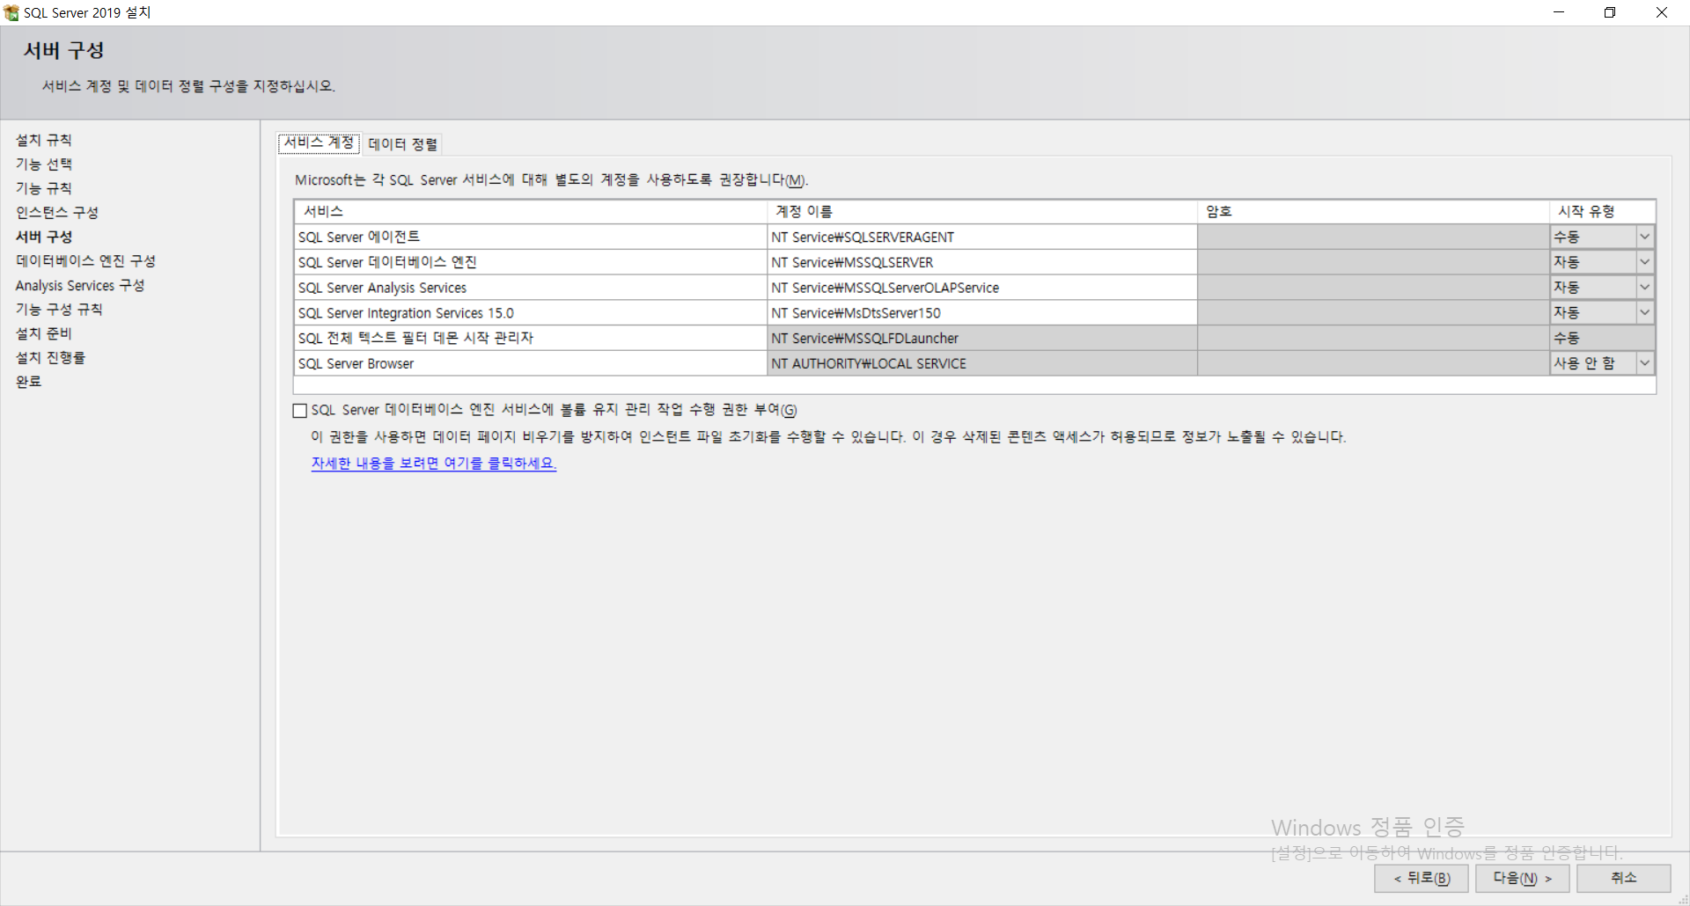Open startup type dropdown for SQL Server 에이전트
Image resolution: width=1690 pixels, height=906 pixels.
tap(1644, 237)
